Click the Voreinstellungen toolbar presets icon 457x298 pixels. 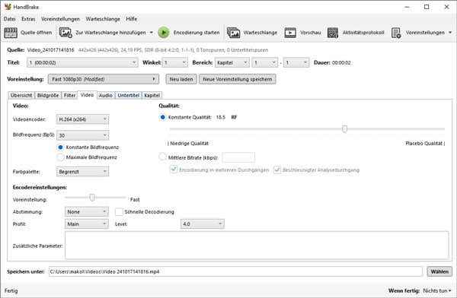coord(396,33)
